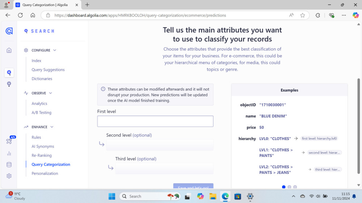Open the Data Sources database icon in rail

point(9,165)
